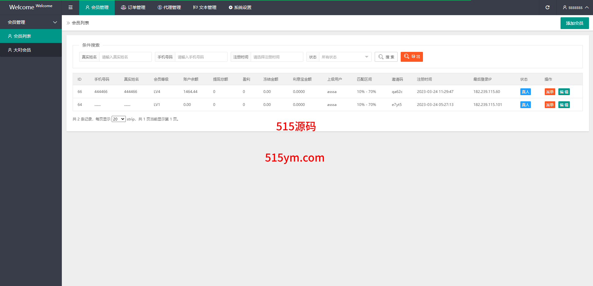
Task: Click the sidebar collapse hamburger icon
Action: 70,7
